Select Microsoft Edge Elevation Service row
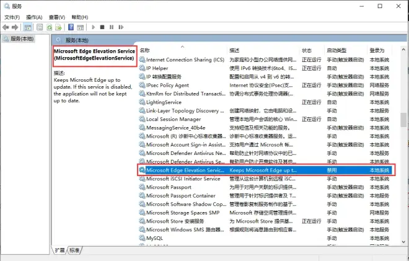 click(265, 170)
